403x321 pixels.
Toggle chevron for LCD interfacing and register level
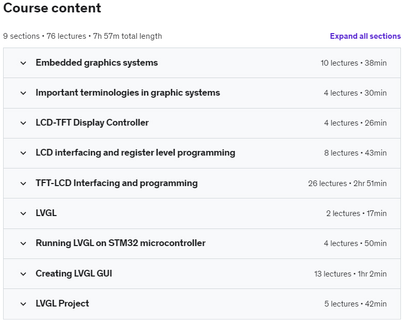pos(23,153)
